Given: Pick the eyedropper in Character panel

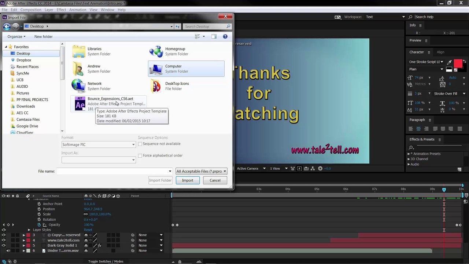Looking at the screenshot, I should [449, 62].
